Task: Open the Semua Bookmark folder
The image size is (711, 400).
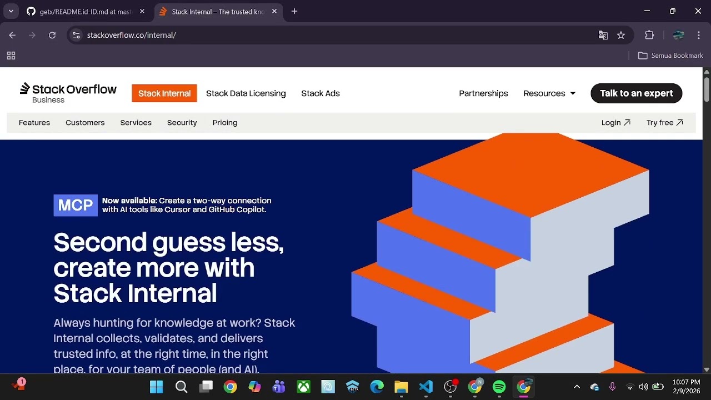Action: [x=670, y=56]
